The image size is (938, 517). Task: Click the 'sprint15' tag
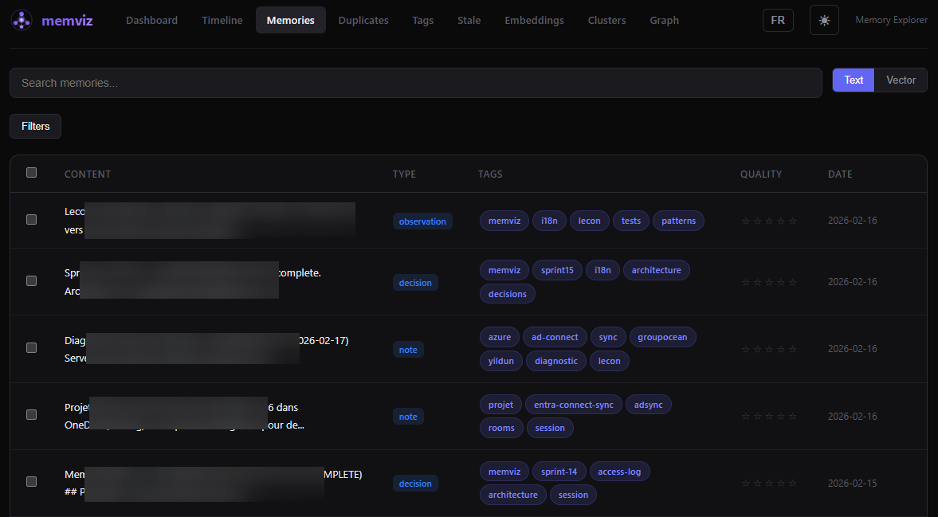click(558, 270)
